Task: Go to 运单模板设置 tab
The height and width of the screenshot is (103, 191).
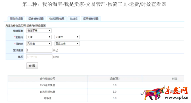Action: [91, 19]
